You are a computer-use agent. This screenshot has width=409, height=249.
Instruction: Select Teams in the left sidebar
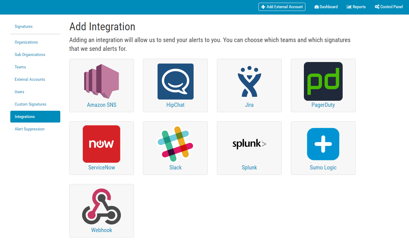click(20, 67)
